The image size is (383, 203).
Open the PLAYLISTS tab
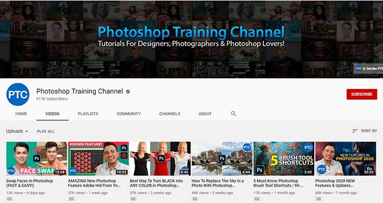(88, 113)
